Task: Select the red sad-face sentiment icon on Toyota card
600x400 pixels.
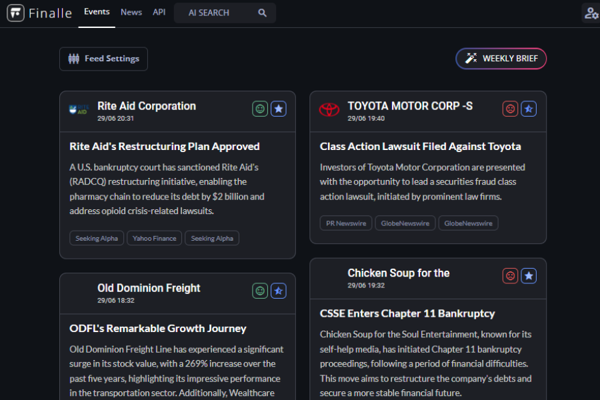Action: (511, 108)
